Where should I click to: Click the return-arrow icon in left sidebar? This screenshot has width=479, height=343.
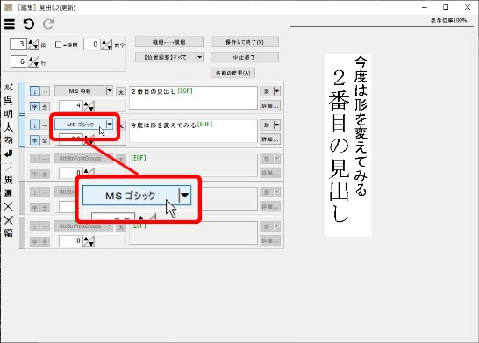click(8, 154)
